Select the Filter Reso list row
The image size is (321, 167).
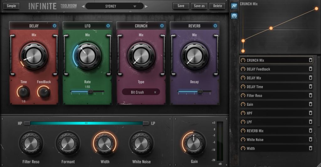276,95
